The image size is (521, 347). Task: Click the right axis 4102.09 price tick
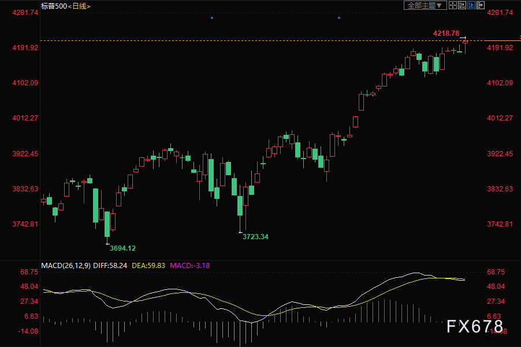point(500,83)
